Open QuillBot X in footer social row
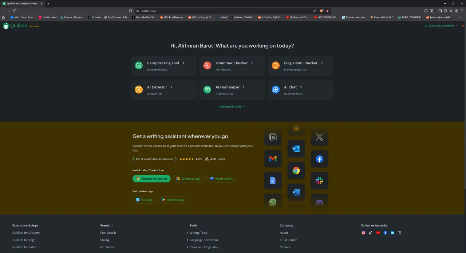Screen dimensions: 466x253 (x=400, y=233)
